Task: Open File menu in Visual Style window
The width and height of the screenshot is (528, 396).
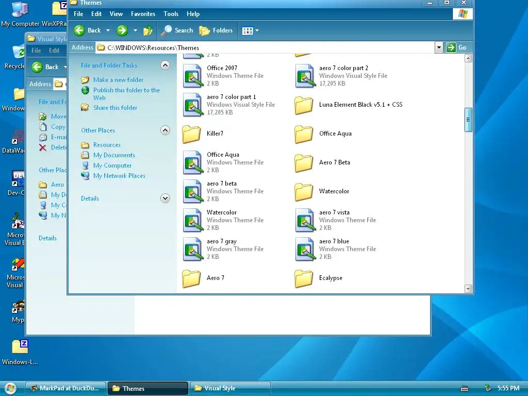Action: 36,51
